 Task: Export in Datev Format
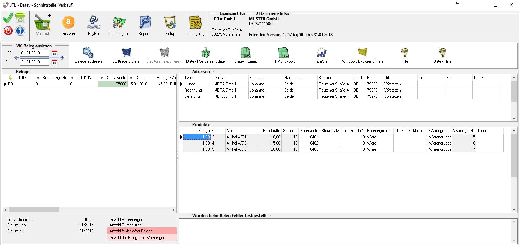click(246, 55)
